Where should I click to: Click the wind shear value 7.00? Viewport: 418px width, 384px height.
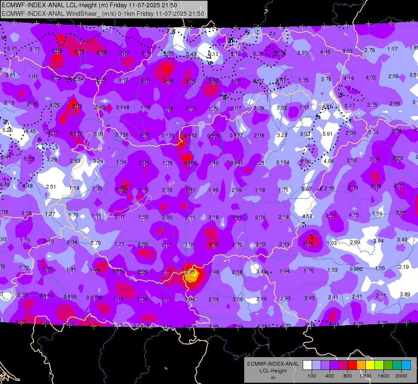point(306,161)
